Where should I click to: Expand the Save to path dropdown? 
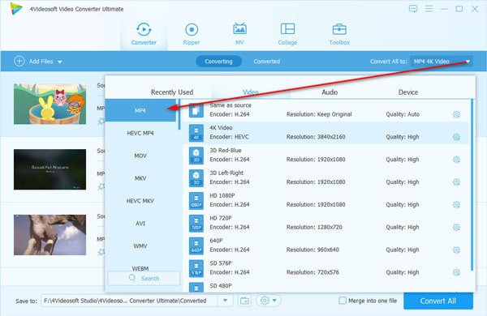225,301
